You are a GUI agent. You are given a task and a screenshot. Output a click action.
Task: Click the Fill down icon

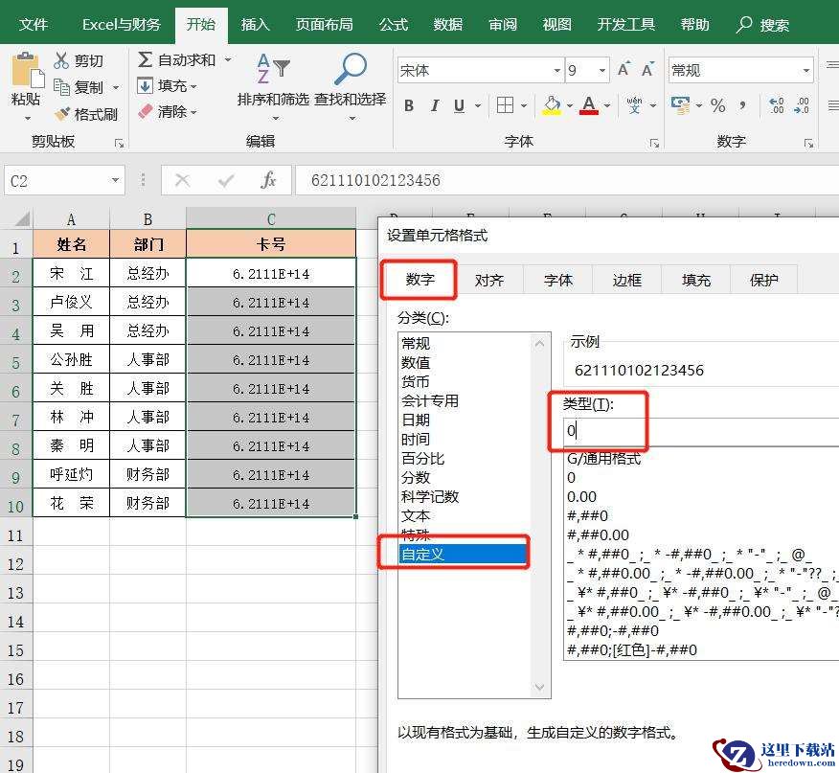pos(145,85)
